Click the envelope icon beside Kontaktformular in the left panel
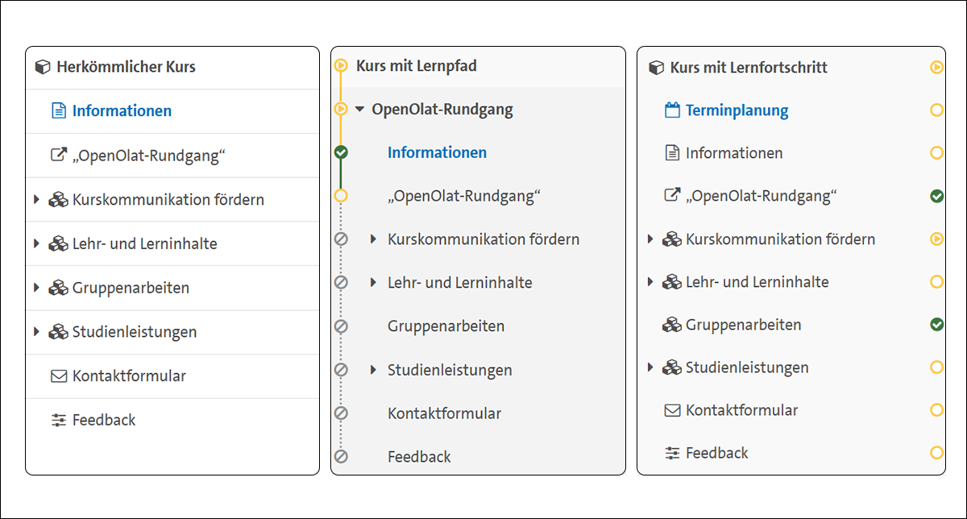Viewport: 967px width, 519px height. pyautogui.click(x=58, y=376)
